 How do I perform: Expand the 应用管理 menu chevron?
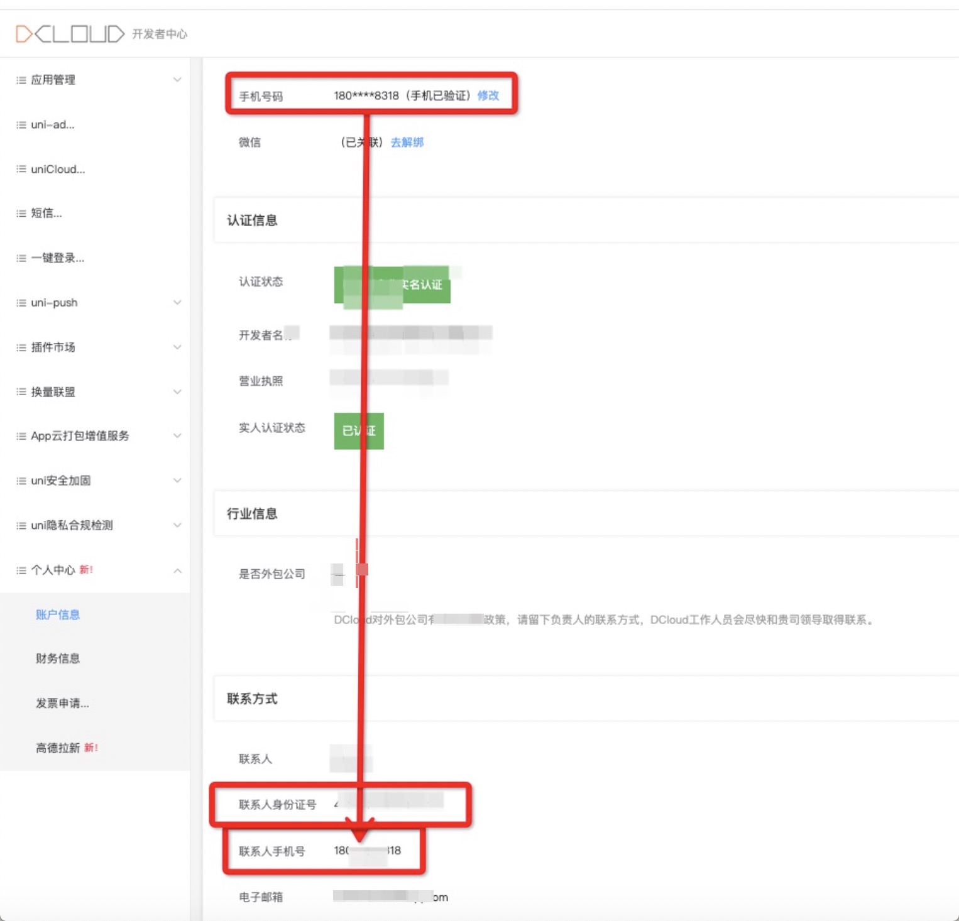point(177,80)
